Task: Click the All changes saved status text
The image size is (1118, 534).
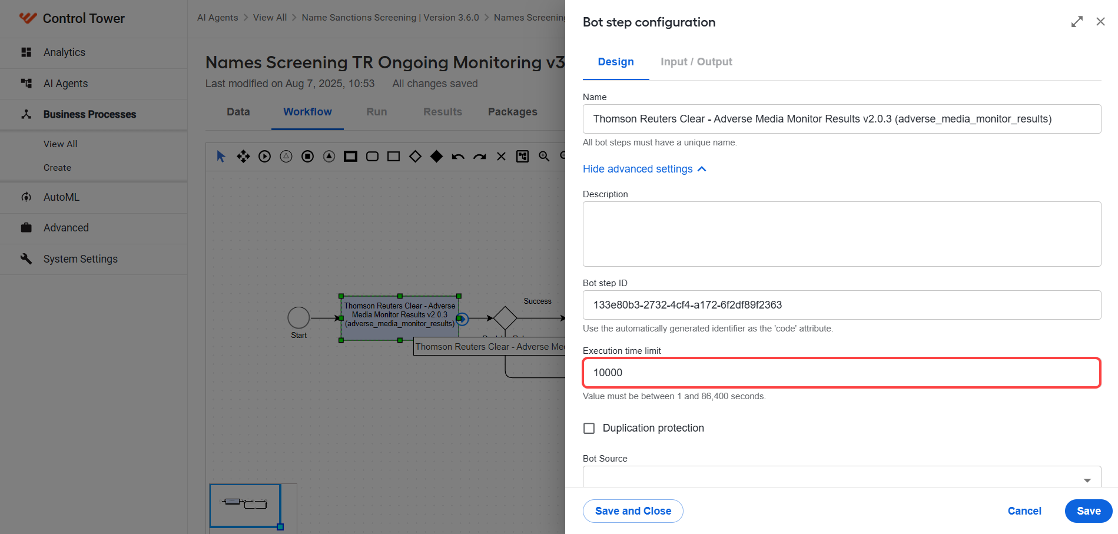Action: tap(435, 84)
